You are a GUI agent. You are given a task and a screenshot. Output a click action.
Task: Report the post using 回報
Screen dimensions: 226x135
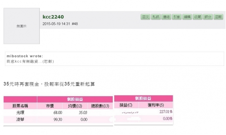click(x=218, y=17)
